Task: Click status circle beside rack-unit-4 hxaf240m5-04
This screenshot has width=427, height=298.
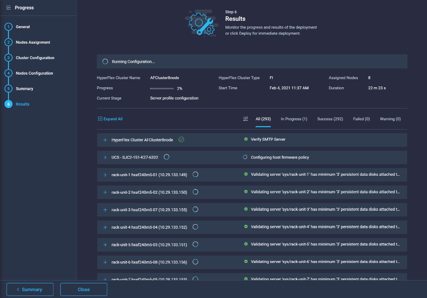Action: click(195, 227)
